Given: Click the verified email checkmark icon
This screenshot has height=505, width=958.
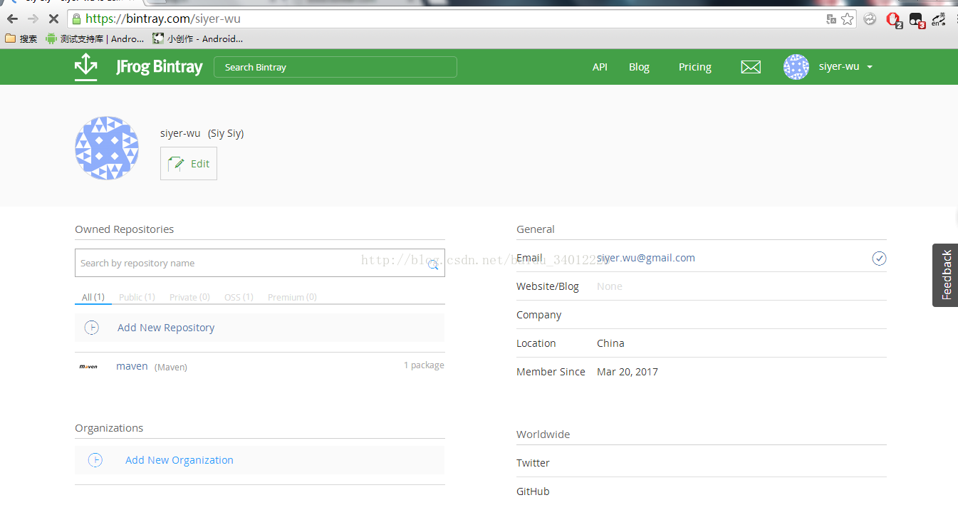Looking at the screenshot, I should [879, 258].
